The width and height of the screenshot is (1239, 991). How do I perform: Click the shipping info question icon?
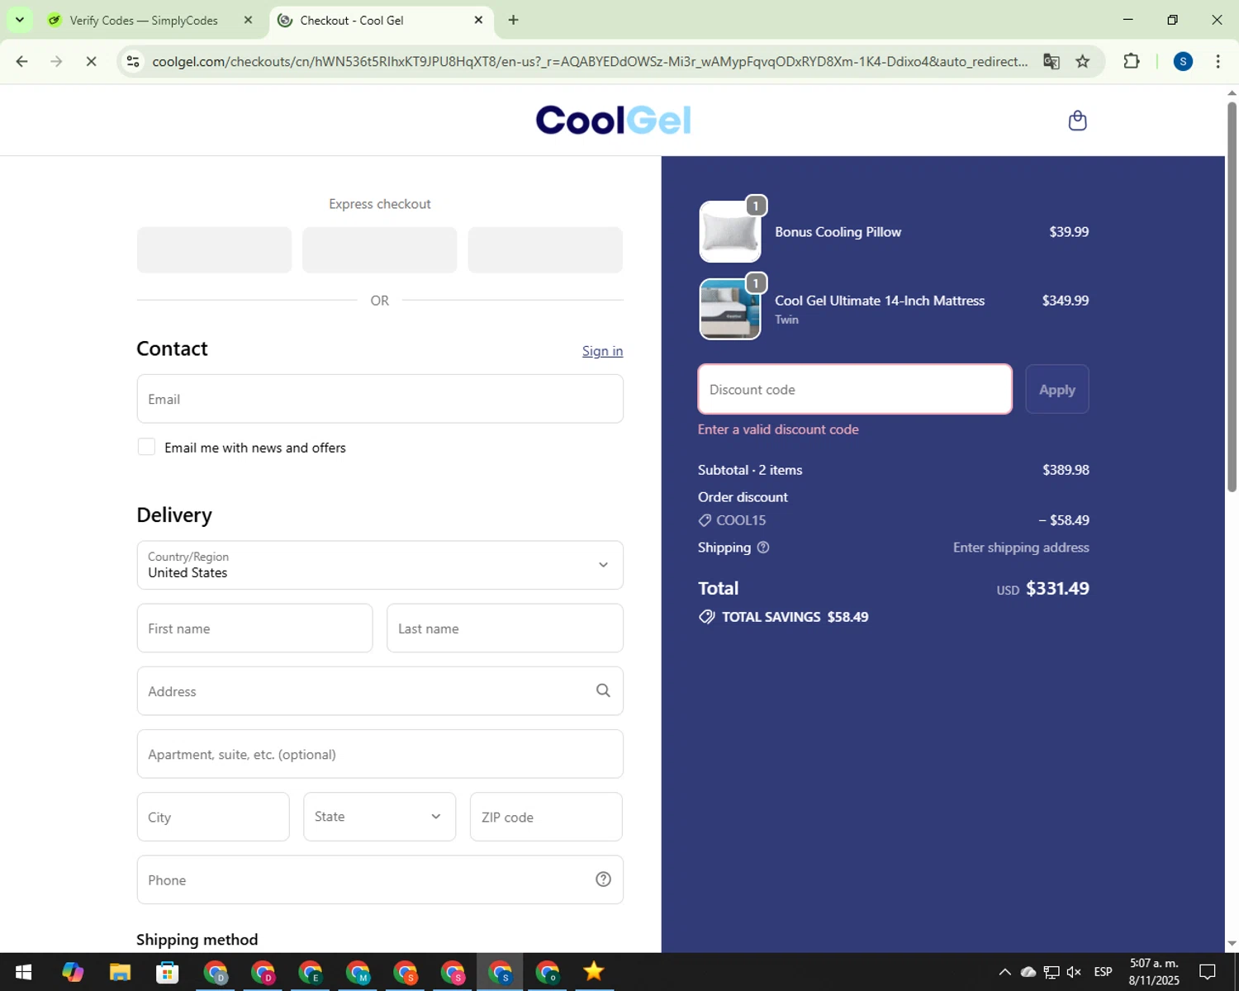763,548
